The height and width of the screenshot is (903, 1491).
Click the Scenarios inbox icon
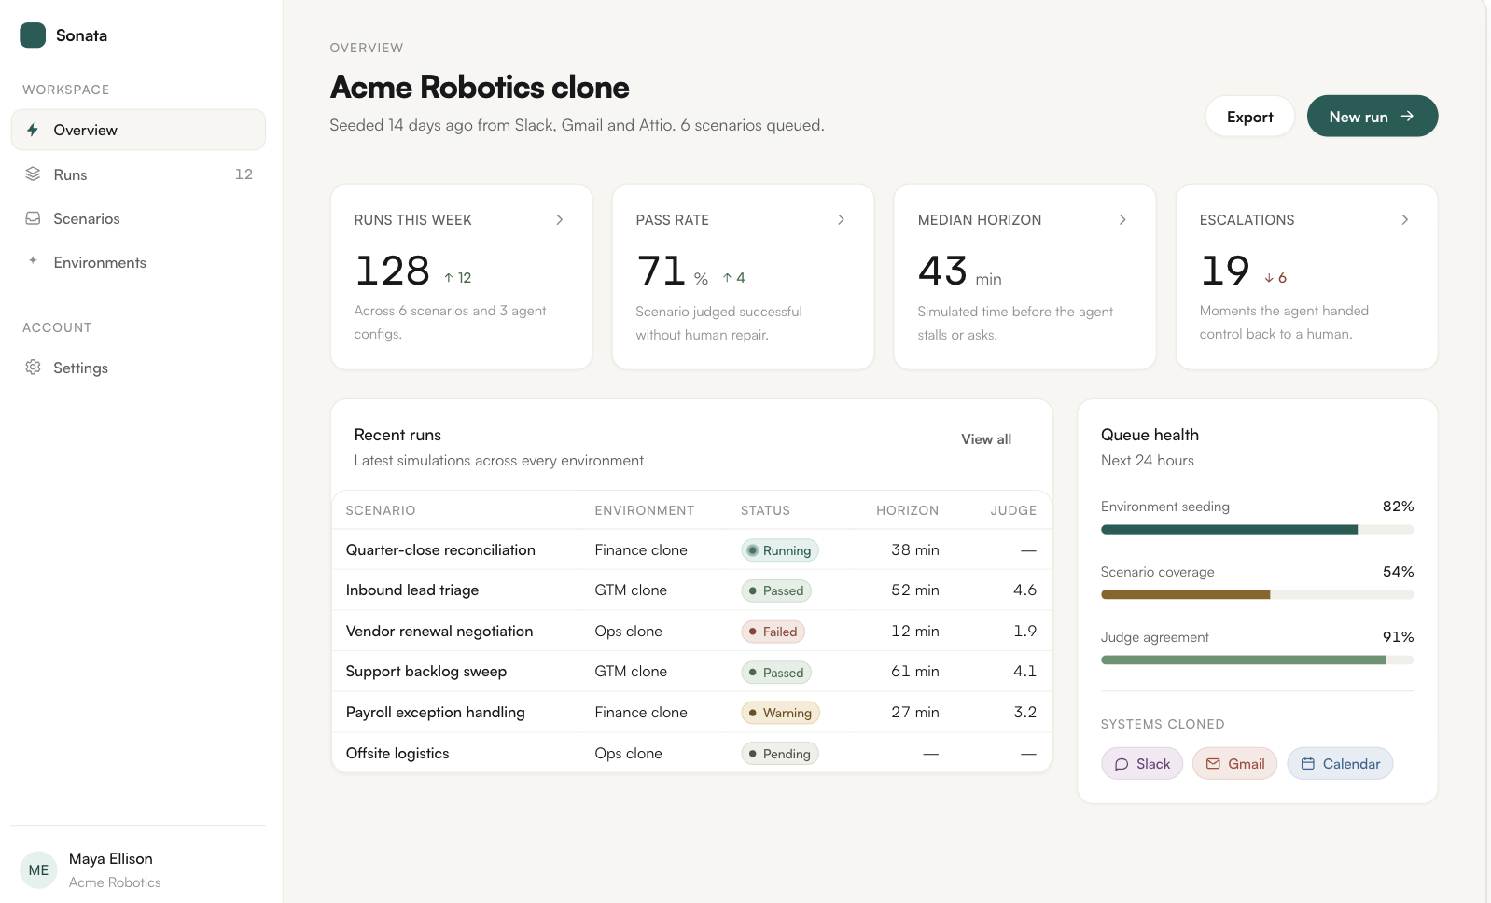click(33, 218)
